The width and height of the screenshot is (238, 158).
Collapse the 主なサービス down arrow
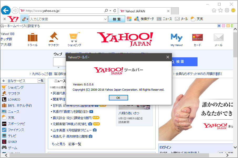pyautogui.click(x=4, y=81)
